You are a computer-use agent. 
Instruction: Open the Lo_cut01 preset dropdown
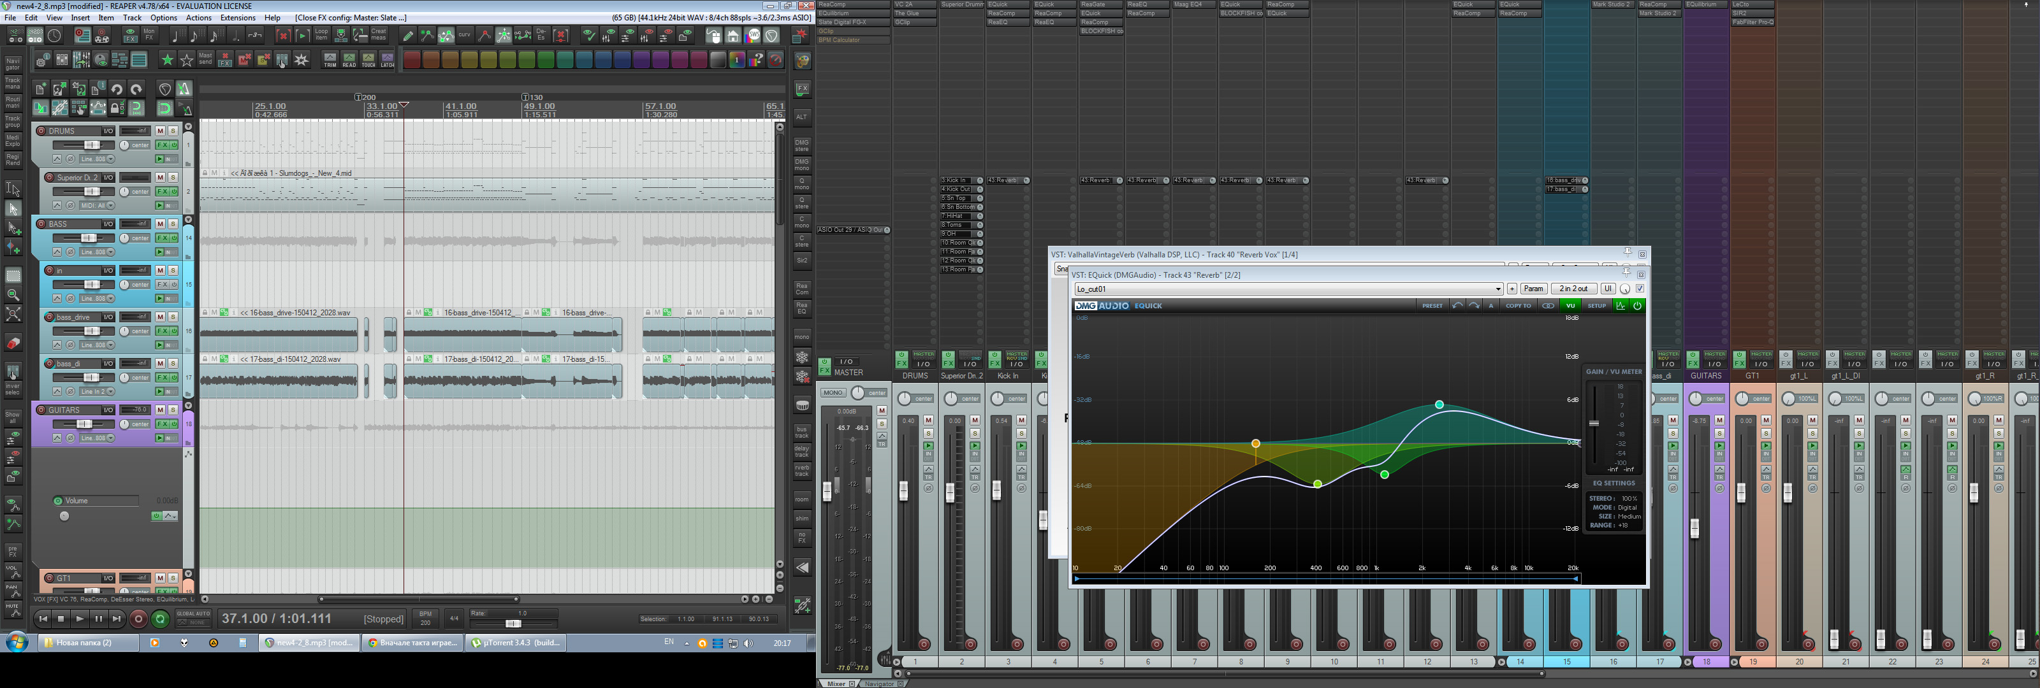(x=1497, y=289)
